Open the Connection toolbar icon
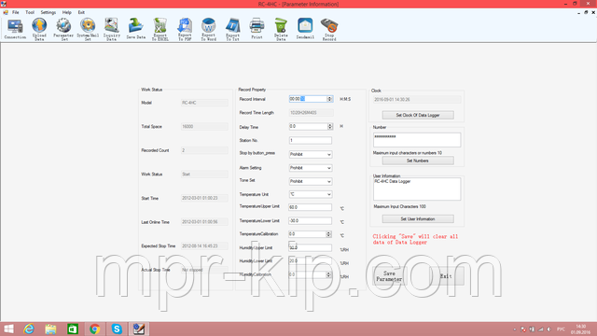Screen dimensions: 597x336 15,29
